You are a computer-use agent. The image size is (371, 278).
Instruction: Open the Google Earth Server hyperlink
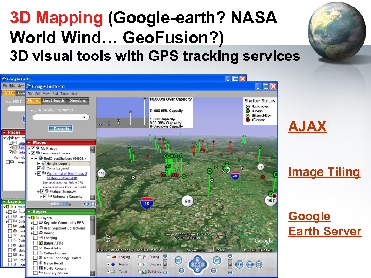325,223
